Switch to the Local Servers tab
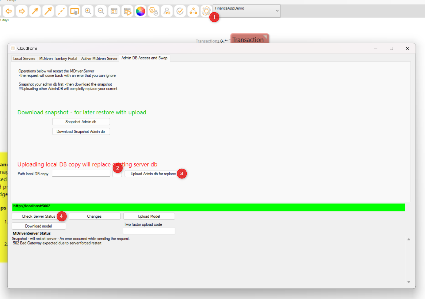 (24, 58)
